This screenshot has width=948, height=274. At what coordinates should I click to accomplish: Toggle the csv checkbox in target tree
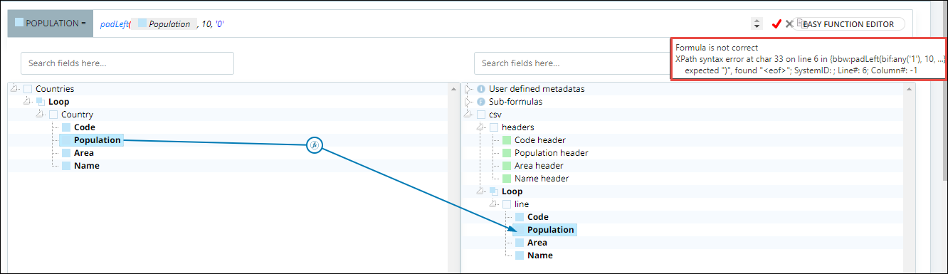click(481, 115)
